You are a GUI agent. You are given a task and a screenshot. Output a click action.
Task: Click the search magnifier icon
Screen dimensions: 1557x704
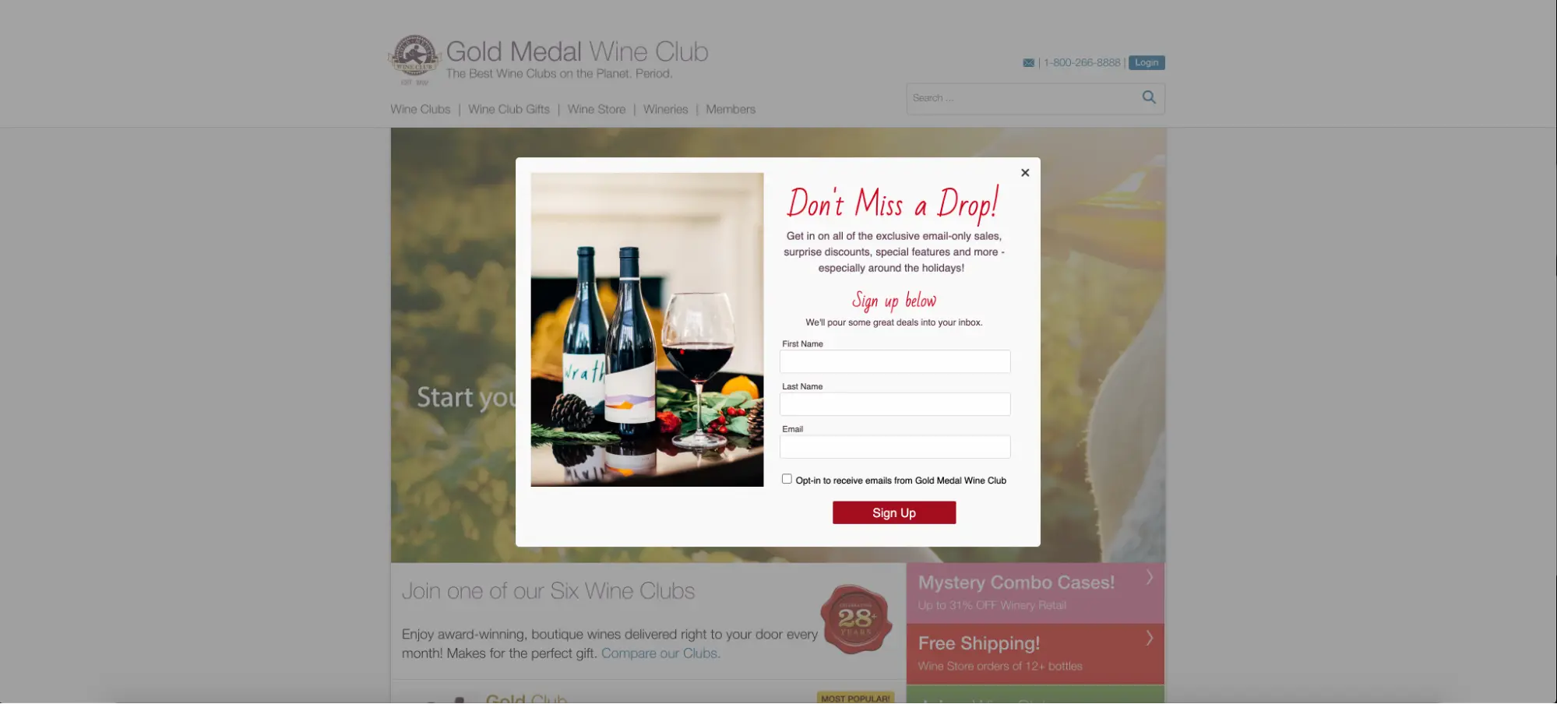coord(1149,97)
